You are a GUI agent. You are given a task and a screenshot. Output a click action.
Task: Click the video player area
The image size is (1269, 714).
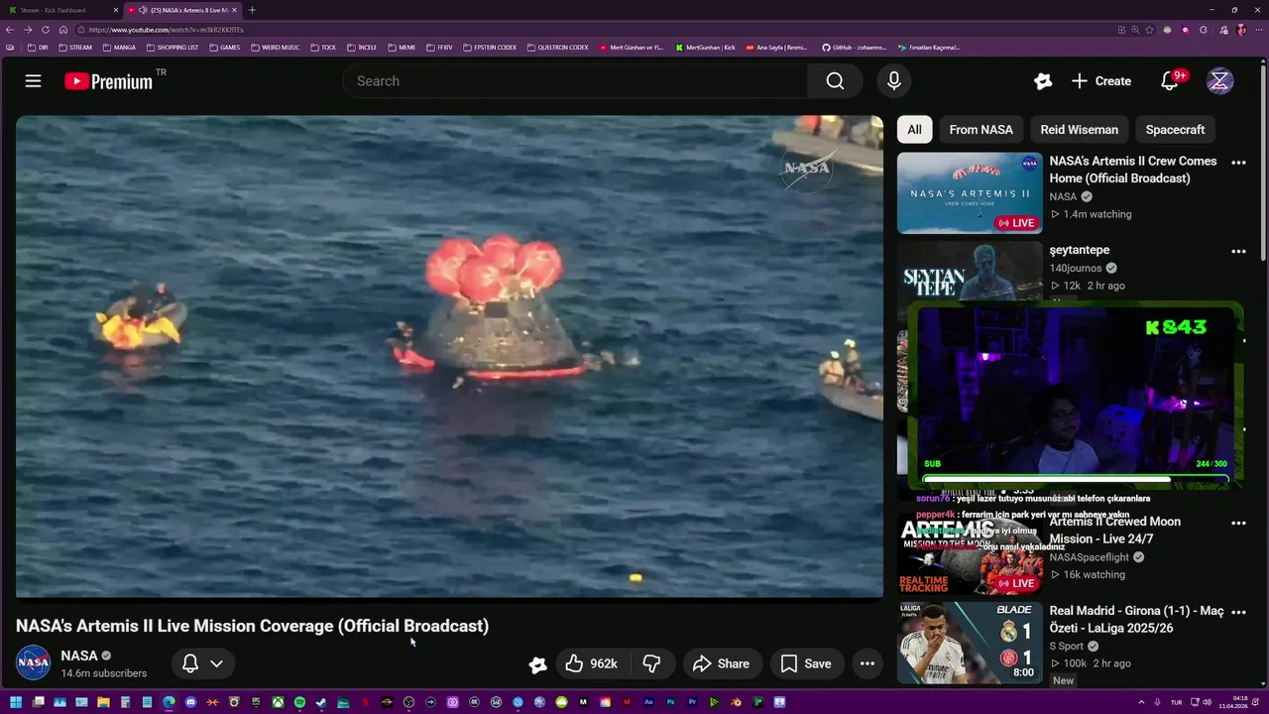(x=449, y=357)
